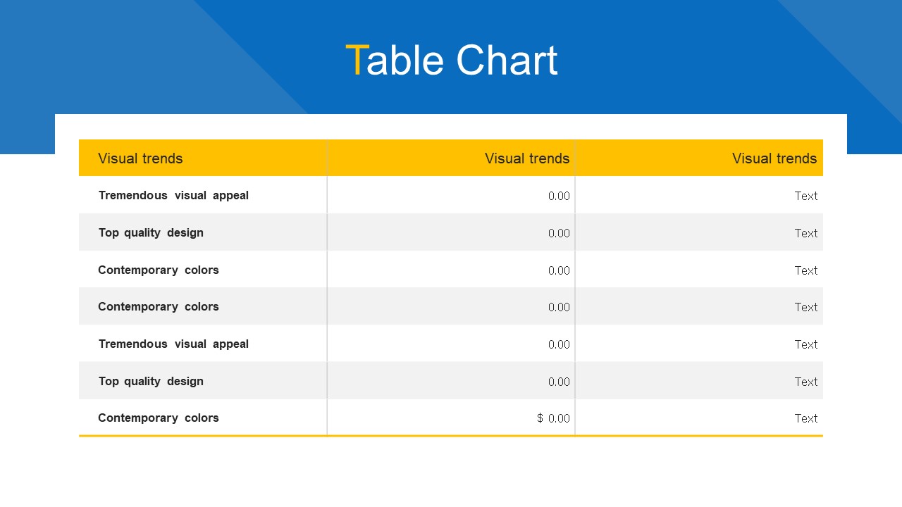Click "Text" in the first data row
Viewport: 902px width, 507px height.
[x=805, y=196]
